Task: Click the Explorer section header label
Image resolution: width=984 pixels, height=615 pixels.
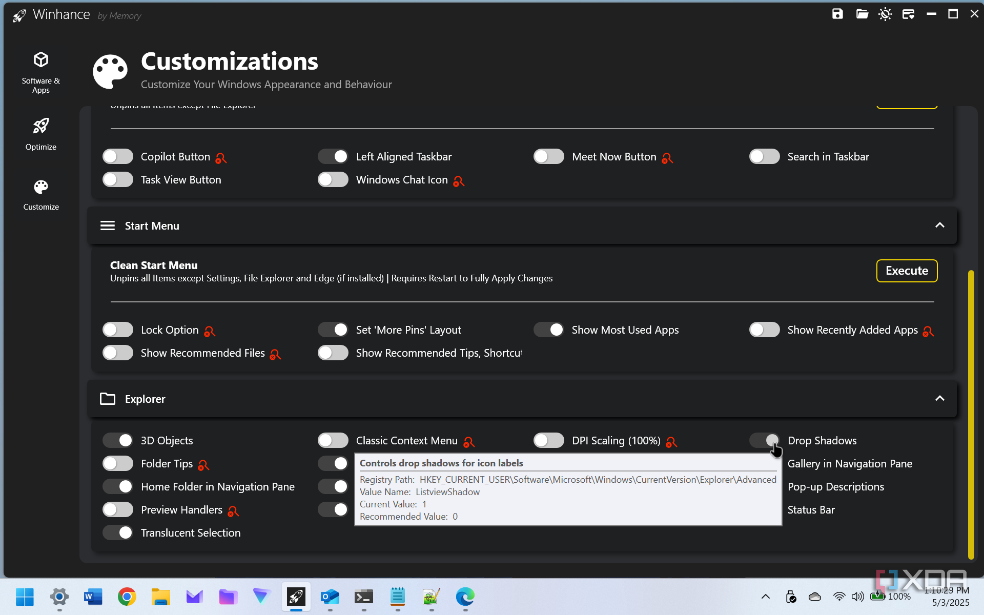Action: point(145,399)
